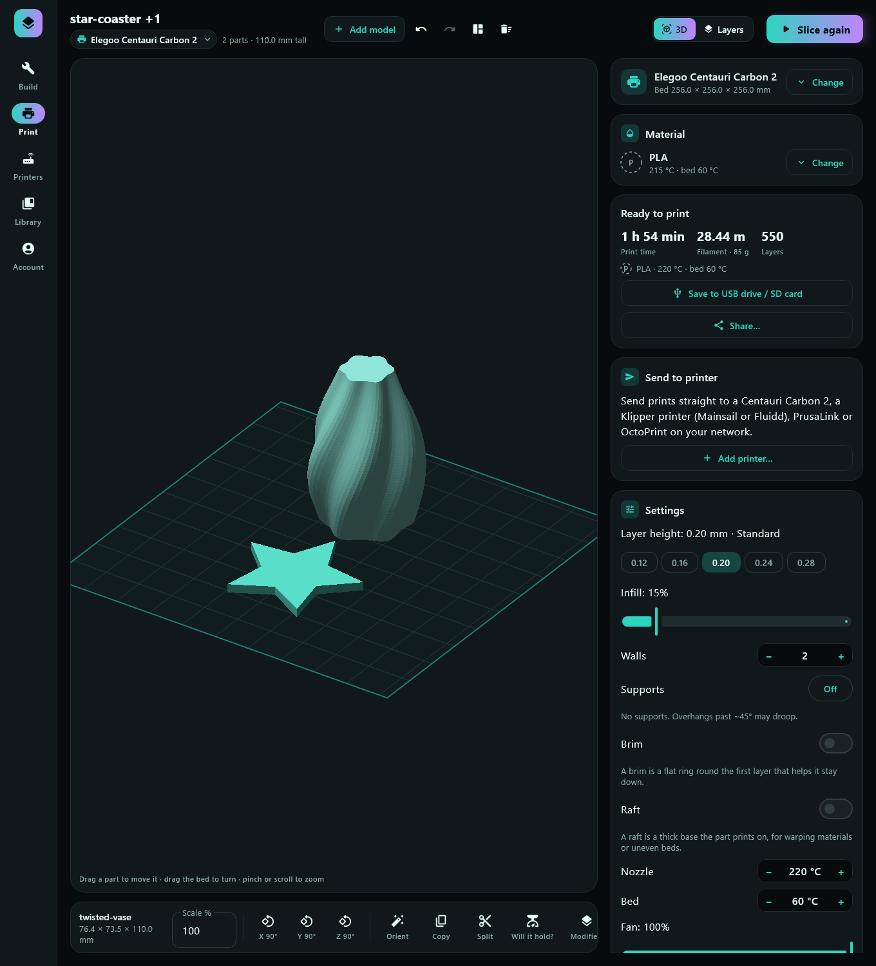Enable the Brim switch

(x=835, y=743)
